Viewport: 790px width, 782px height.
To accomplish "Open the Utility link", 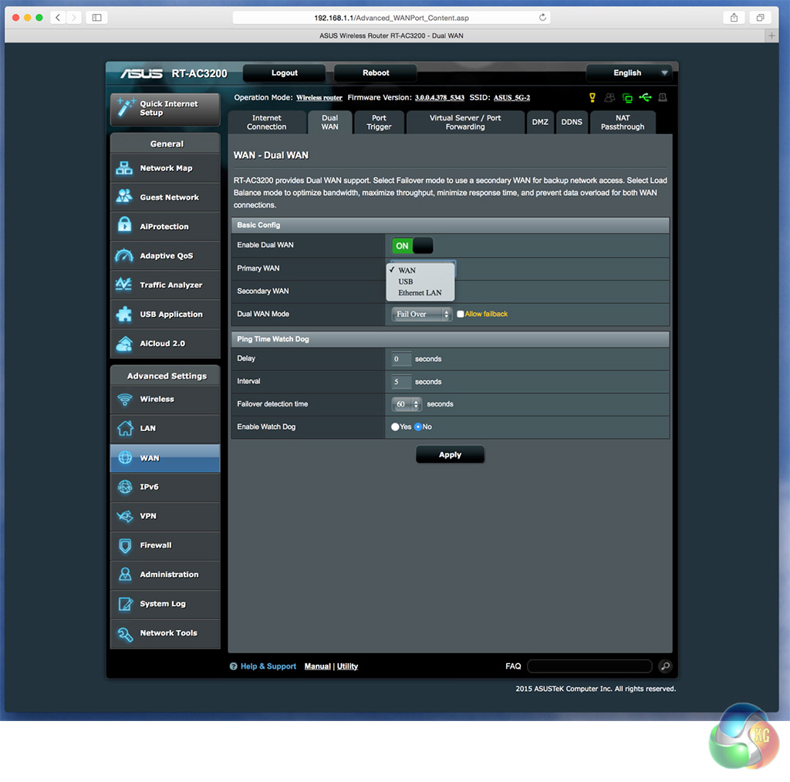I will coord(347,666).
